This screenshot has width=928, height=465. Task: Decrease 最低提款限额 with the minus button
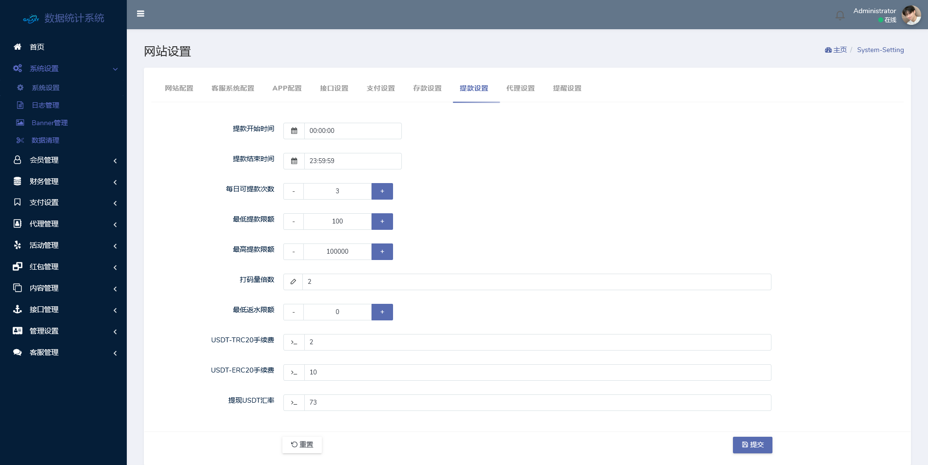(294, 222)
